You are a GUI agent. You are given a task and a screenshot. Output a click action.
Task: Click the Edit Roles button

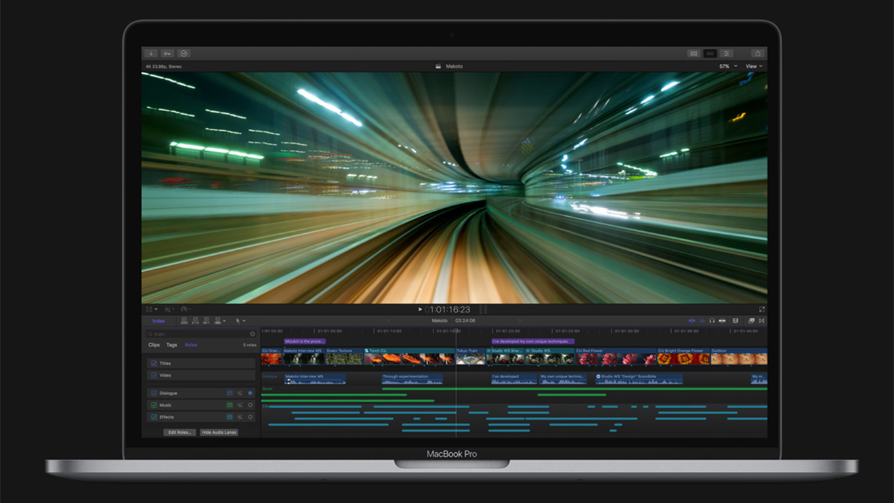pyautogui.click(x=179, y=432)
